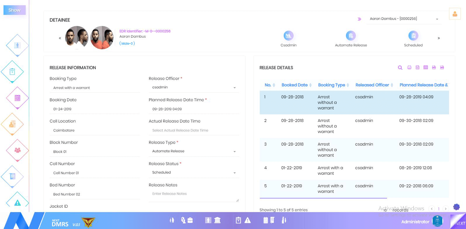Click the PDF file export icon

coord(434,67)
